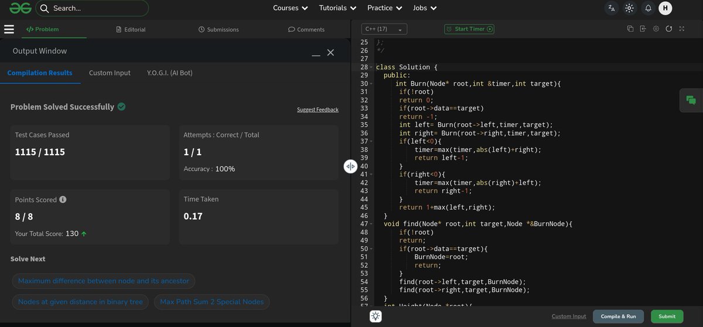The width and height of the screenshot is (703, 327).
Task: Close the Output Window
Action: 330,53
